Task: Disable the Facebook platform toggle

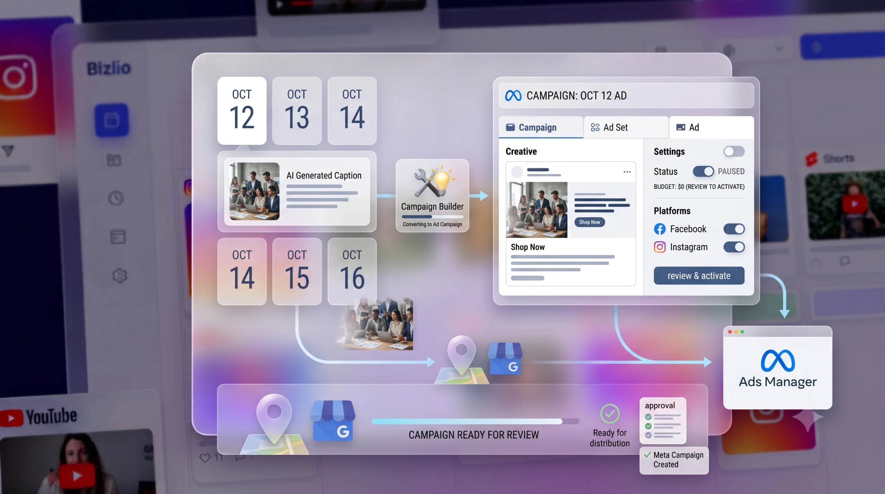Action: click(x=734, y=229)
